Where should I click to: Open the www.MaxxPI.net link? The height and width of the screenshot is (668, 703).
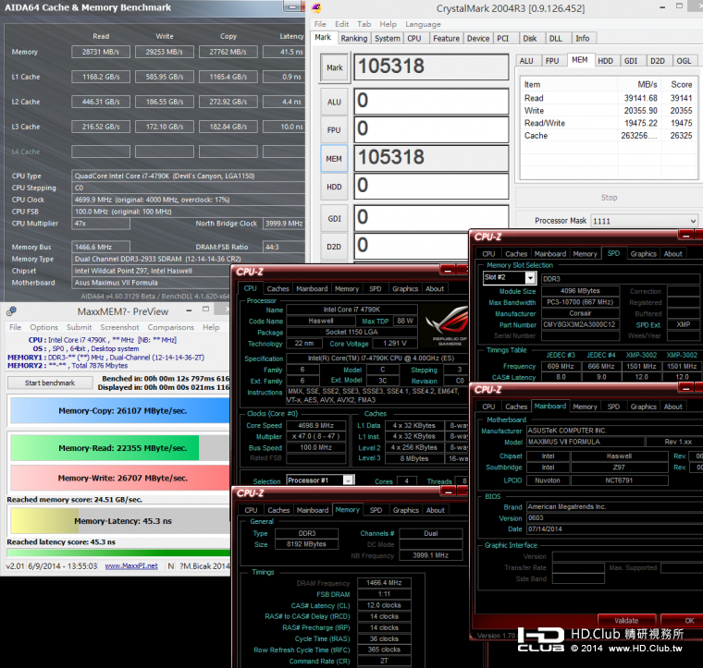[130, 565]
